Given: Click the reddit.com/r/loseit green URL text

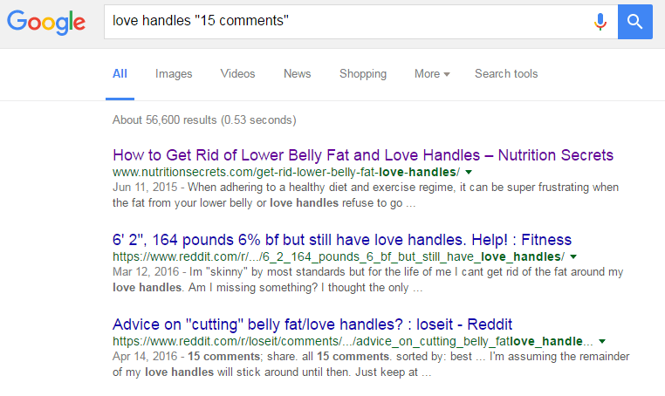Looking at the screenshot, I should pyautogui.click(x=353, y=341).
